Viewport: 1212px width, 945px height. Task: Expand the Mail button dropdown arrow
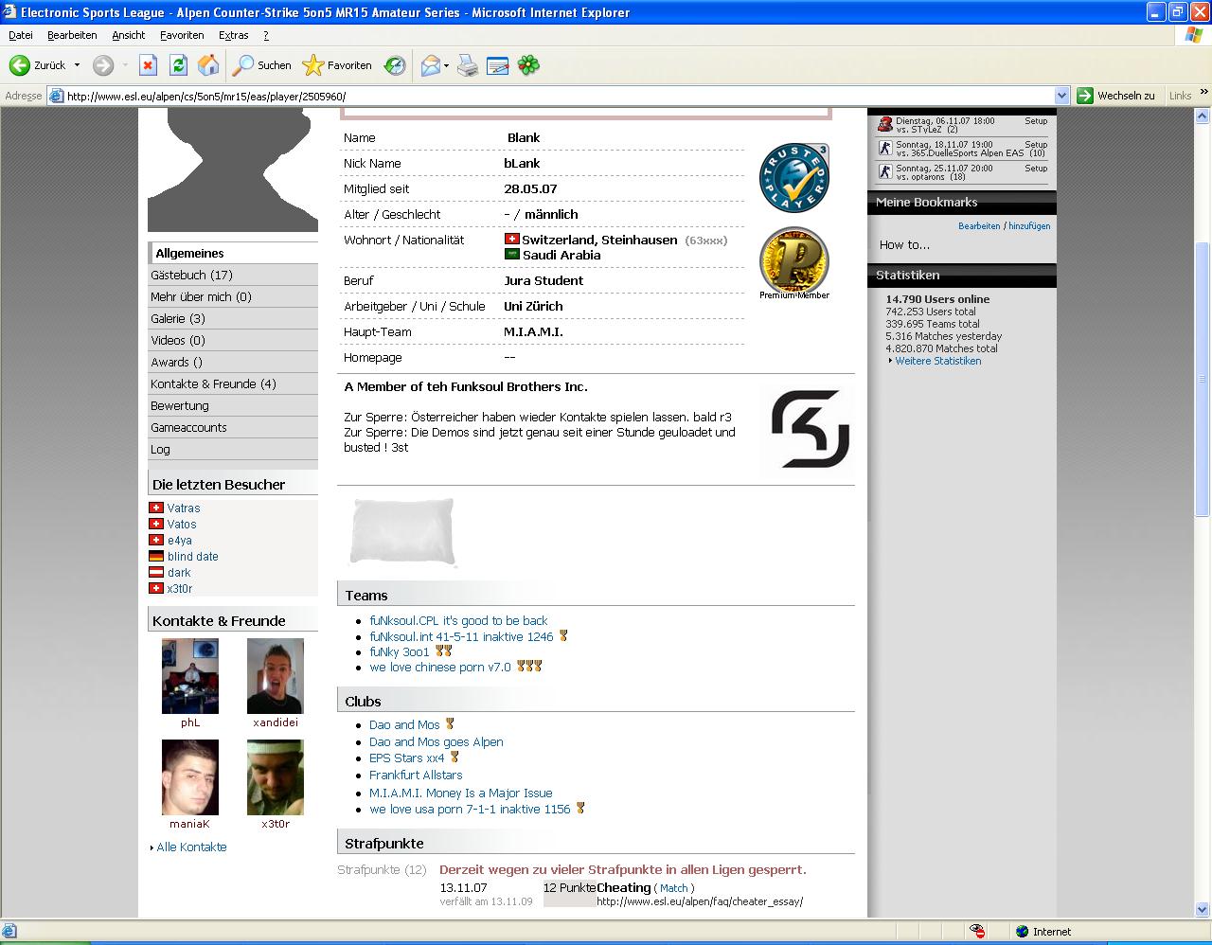pos(447,65)
